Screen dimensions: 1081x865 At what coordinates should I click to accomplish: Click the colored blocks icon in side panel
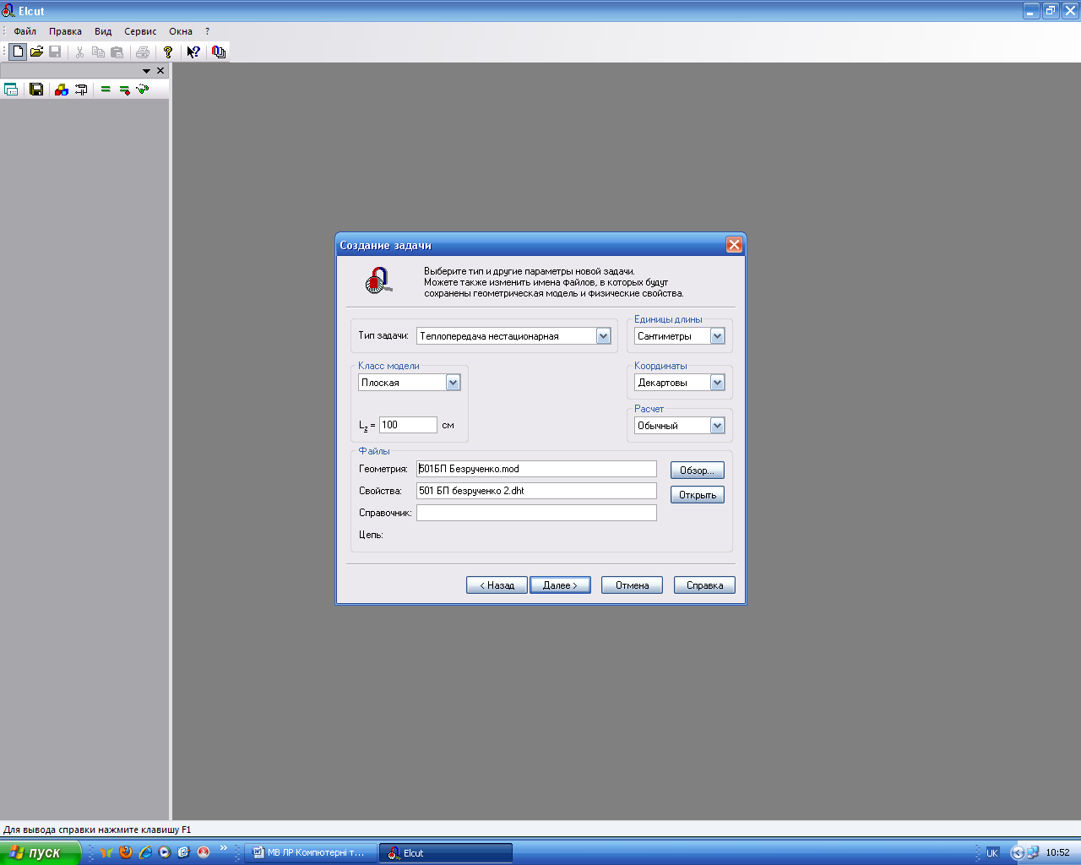click(62, 90)
